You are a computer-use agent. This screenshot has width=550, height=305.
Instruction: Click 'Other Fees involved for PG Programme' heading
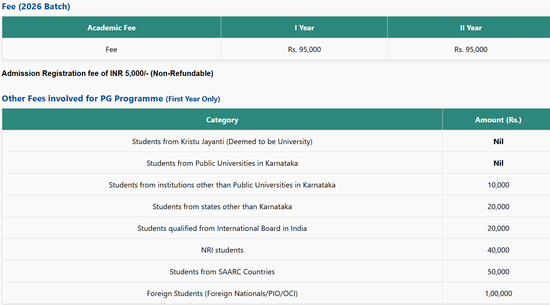click(82, 98)
